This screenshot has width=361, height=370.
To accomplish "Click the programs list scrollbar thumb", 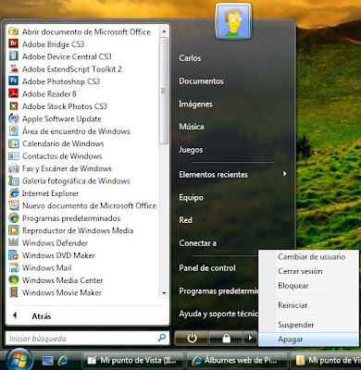I will click(x=164, y=91).
